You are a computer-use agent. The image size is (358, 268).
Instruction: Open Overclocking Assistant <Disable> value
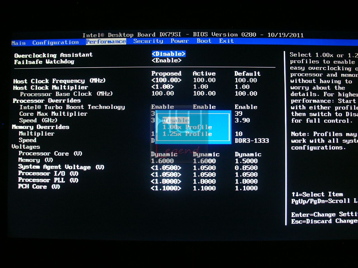coord(169,54)
